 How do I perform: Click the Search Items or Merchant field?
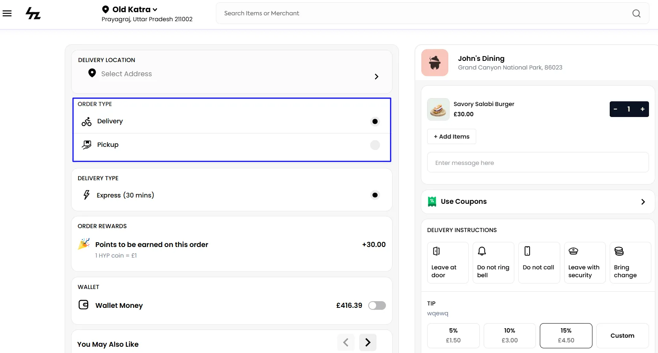[432, 13]
